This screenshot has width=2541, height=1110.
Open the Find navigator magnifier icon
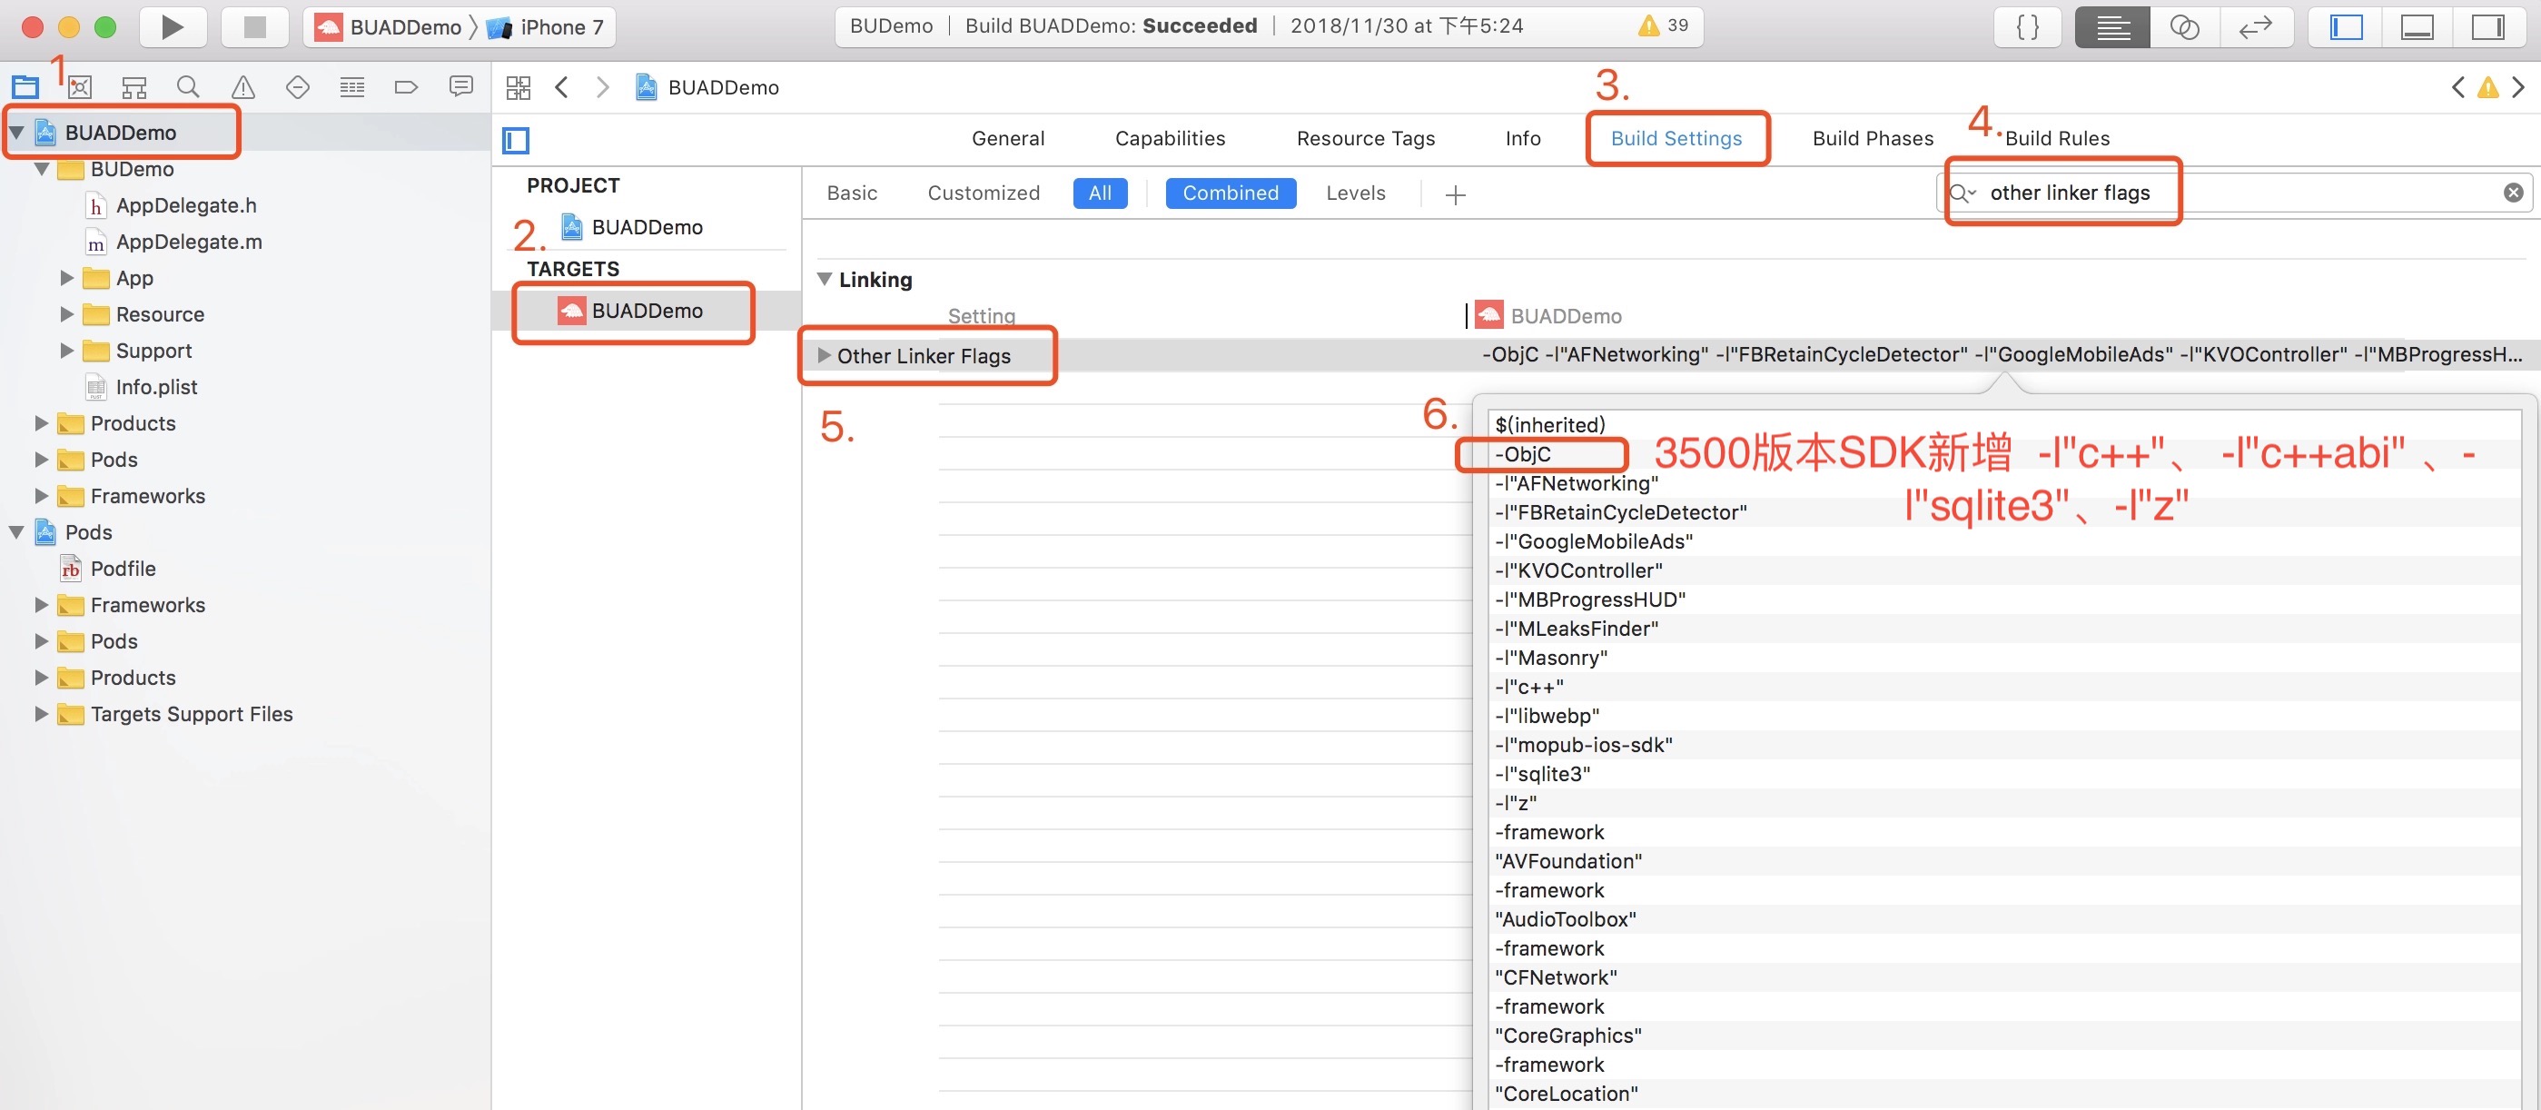(188, 88)
